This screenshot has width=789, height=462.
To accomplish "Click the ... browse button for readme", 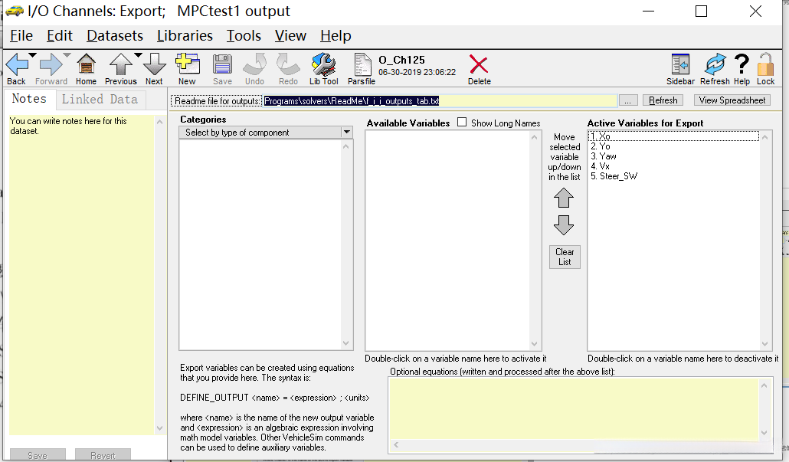I will [628, 100].
